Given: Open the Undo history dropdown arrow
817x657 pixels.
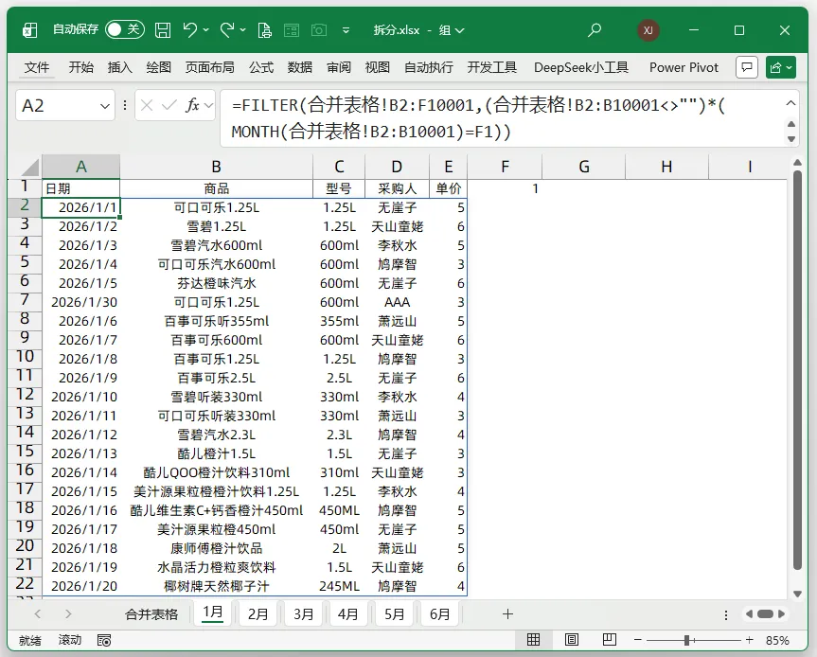Looking at the screenshot, I should coord(205,30).
